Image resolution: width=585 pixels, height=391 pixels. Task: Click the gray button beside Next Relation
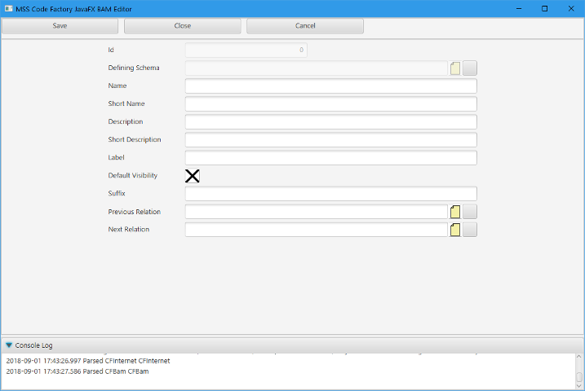click(470, 230)
